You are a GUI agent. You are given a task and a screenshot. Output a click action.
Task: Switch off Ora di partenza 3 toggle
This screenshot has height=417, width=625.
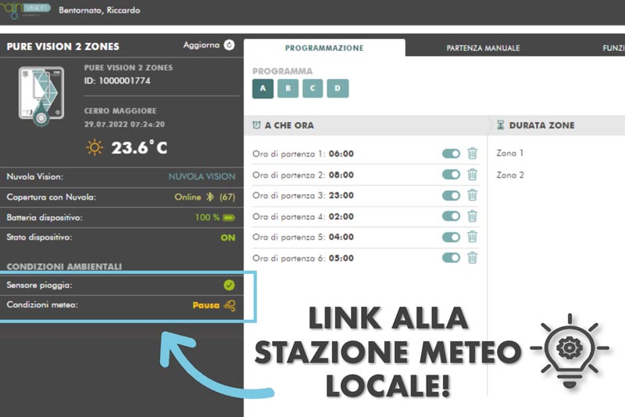(x=451, y=196)
